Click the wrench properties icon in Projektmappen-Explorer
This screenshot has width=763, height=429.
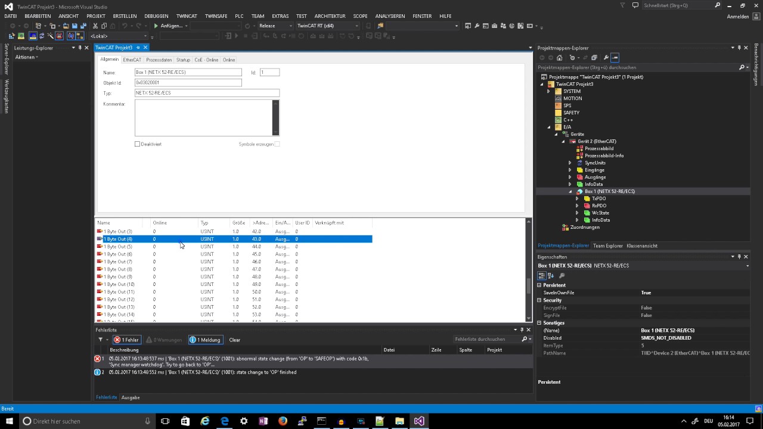[606, 58]
